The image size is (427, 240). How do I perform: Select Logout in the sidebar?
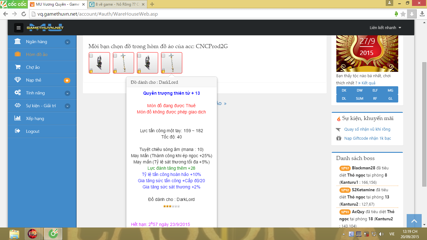click(x=42, y=131)
